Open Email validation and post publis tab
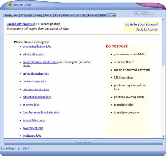Screen dimensions: 166x156 pos(70,16)
